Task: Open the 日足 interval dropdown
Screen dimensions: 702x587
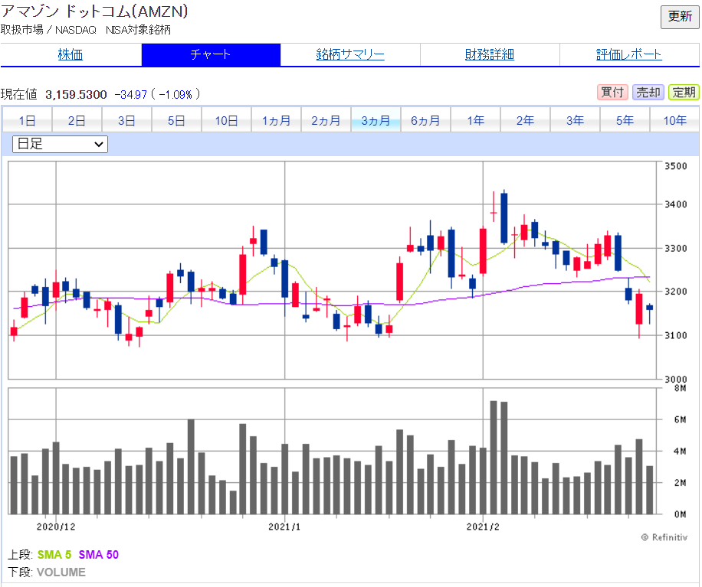Action: tap(60, 144)
